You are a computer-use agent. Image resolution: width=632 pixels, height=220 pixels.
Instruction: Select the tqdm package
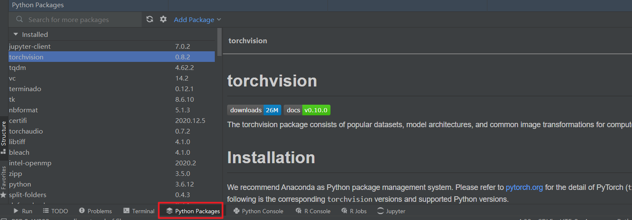click(x=111, y=67)
